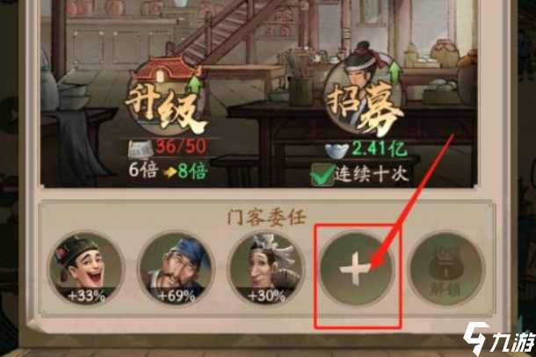Click the yellow arrow between 6倍 and 8倍
The height and width of the screenshot is (357, 536).
click(x=170, y=172)
